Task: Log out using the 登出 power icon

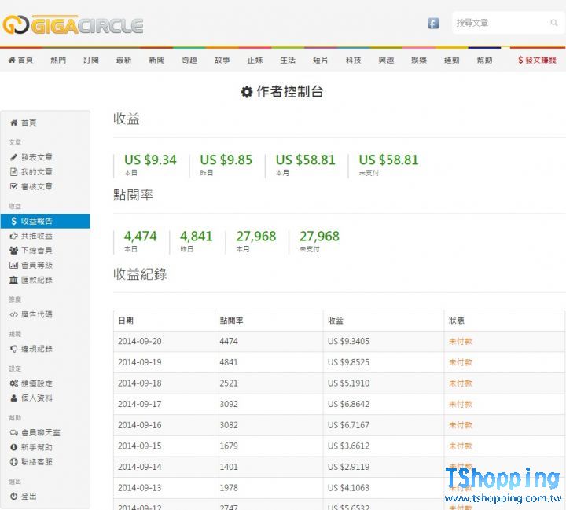Action: (x=28, y=497)
